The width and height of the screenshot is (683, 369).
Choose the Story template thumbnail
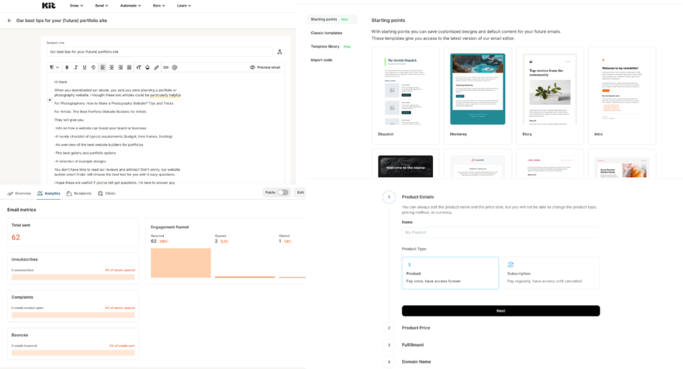tap(550, 89)
